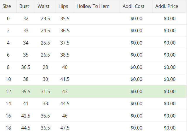Screen dimensions: 188x131
Task: Click the Waist column header
Action: coord(43,6)
